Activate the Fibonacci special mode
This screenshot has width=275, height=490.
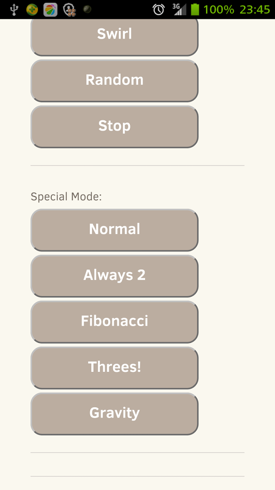pos(115,322)
